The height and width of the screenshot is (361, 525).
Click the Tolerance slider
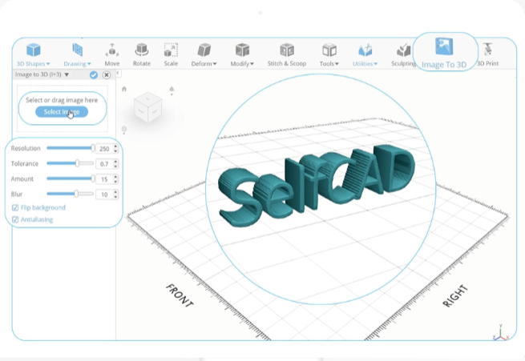click(71, 163)
